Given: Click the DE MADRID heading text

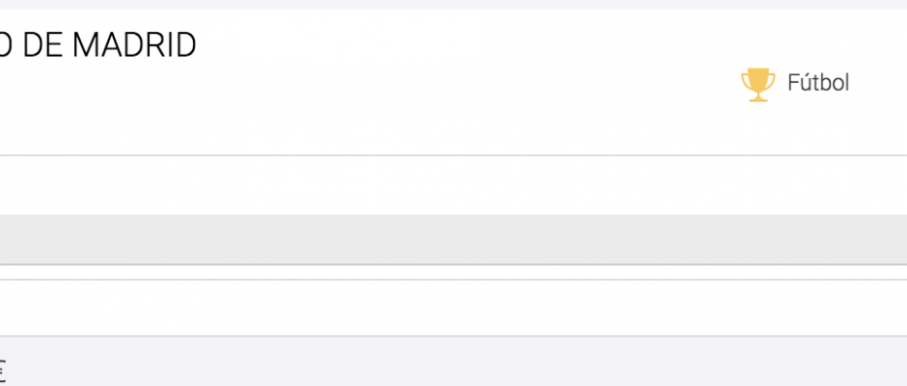Looking at the screenshot, I should (x=98, y=45).
